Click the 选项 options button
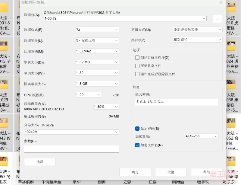 (x=40, y=162)
